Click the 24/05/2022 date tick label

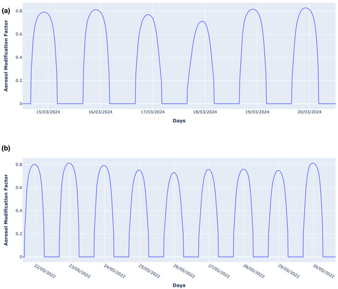(114, 271)
